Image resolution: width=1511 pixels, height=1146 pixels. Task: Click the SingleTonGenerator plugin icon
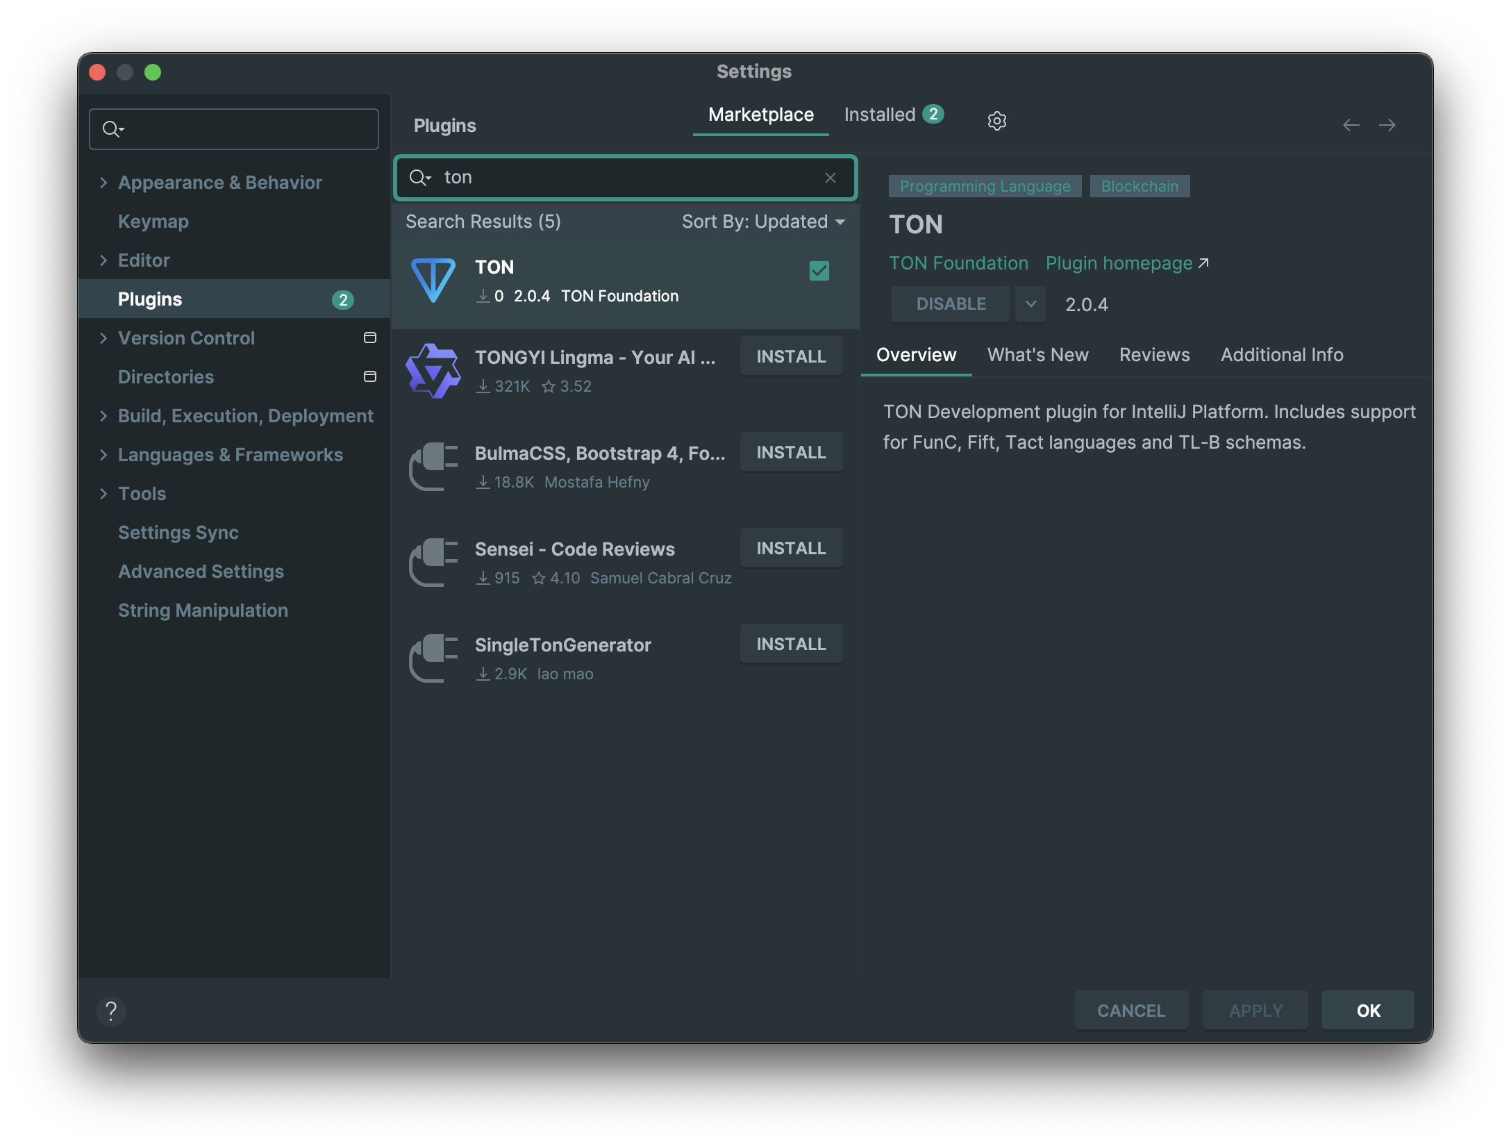click(433, 658)
